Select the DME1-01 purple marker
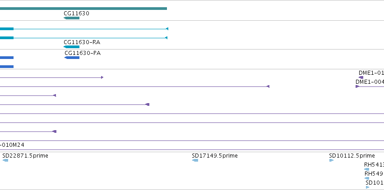The image size is (384, 190). pos(361,77)
